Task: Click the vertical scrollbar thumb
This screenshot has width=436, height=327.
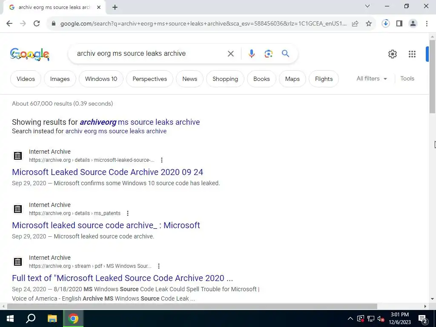Action: pyautogui.click(x=432, y=77)
